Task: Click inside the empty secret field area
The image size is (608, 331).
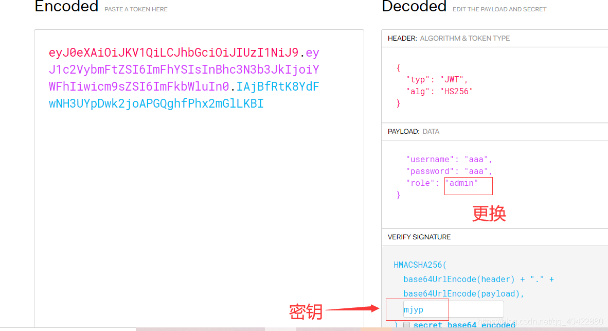Action: pyautogui.click(x=484, y=309)
